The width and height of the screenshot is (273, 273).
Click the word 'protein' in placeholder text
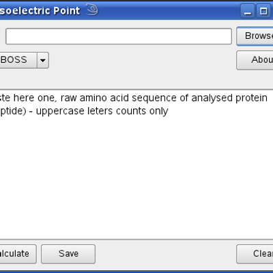(x=251, y=98)
